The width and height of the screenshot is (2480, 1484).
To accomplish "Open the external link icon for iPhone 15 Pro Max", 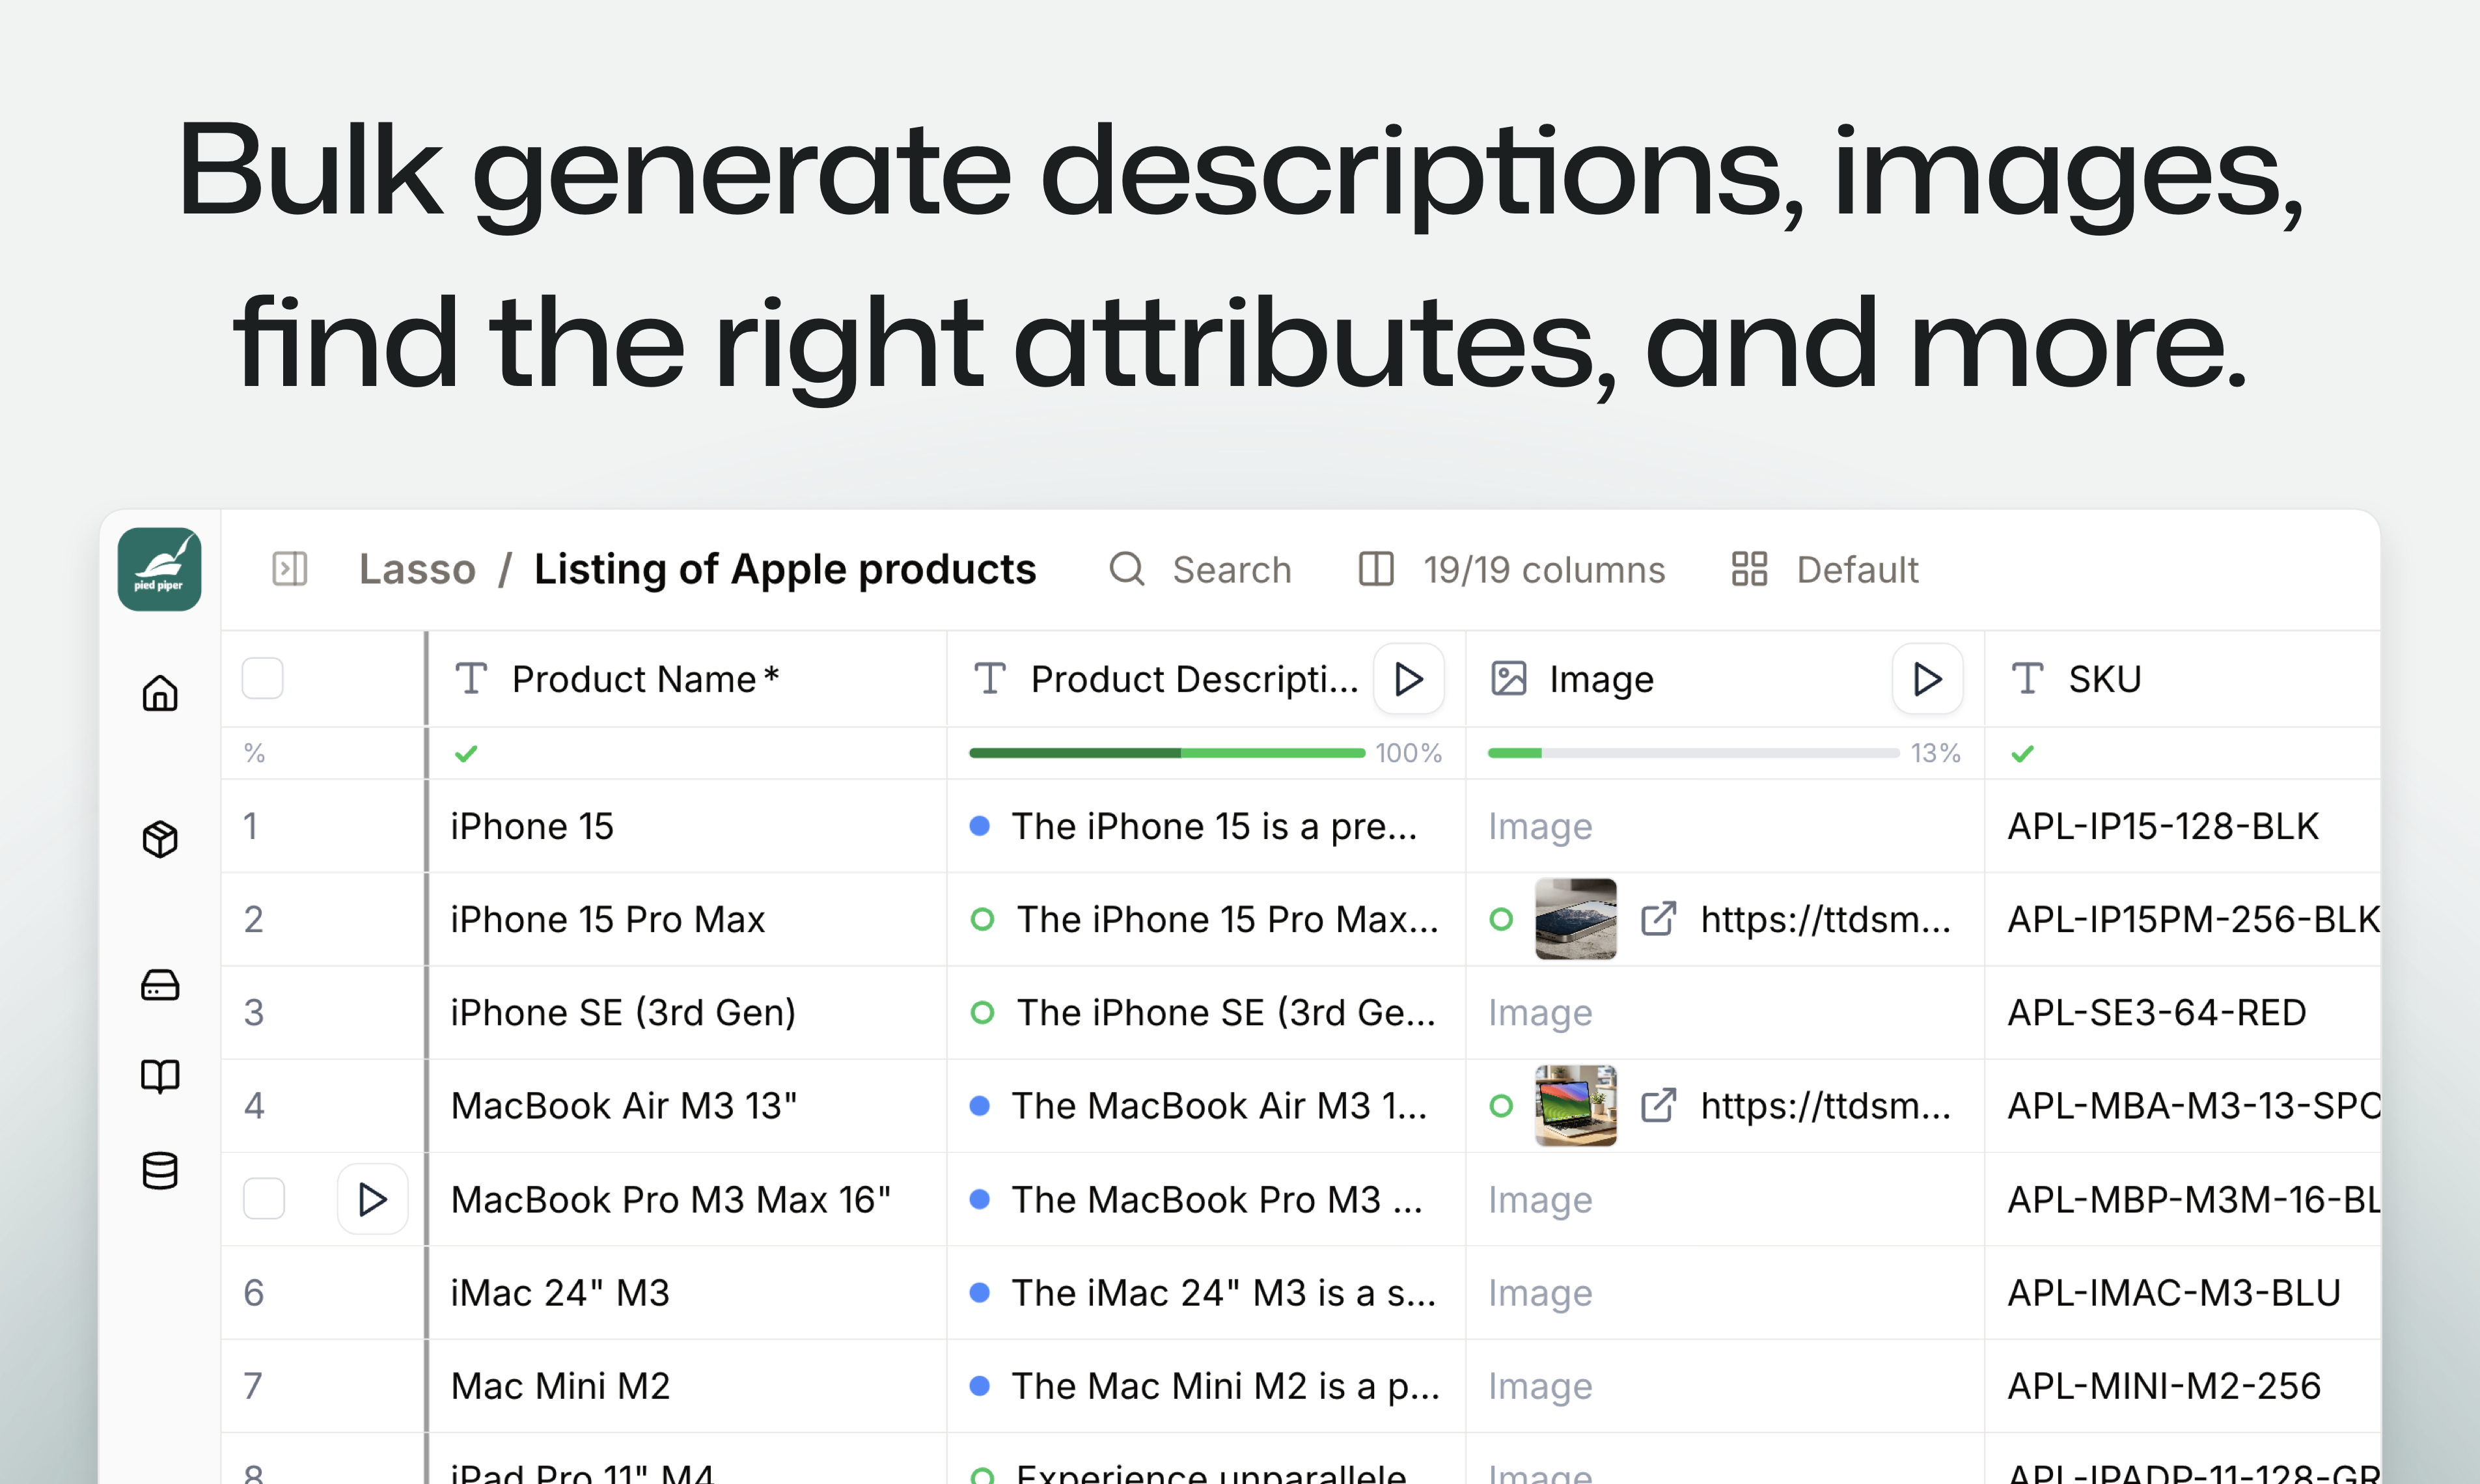I will tap(1658, 919).
